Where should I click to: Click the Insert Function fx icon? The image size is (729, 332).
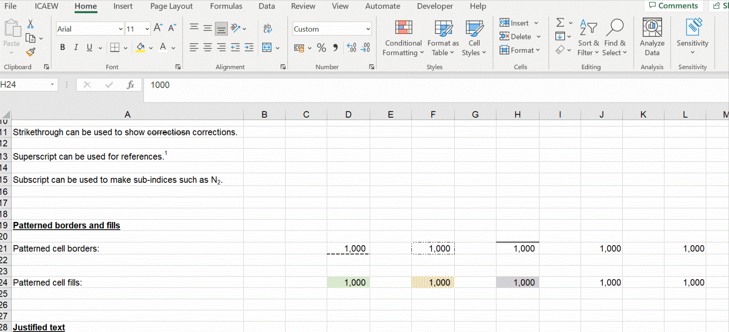click(130, 85)
